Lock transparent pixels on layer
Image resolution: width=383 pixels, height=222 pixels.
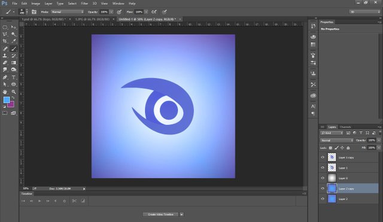330,148
